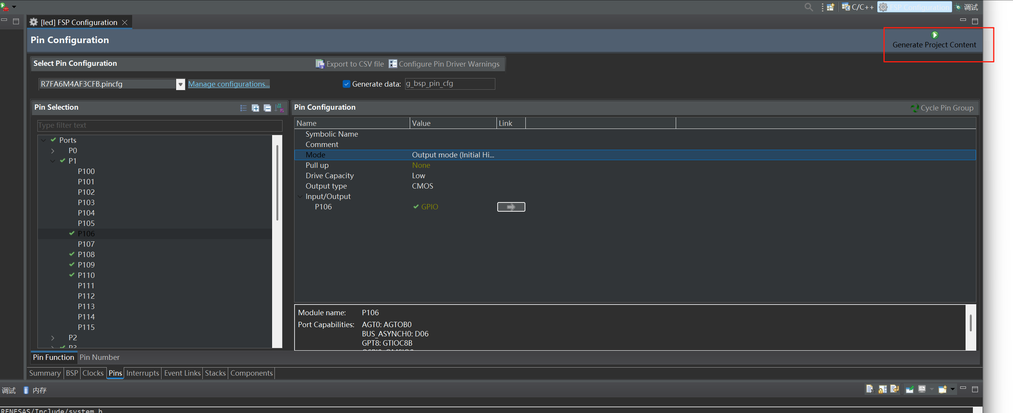Click the Mode value Output mode cell

point(453,155)
